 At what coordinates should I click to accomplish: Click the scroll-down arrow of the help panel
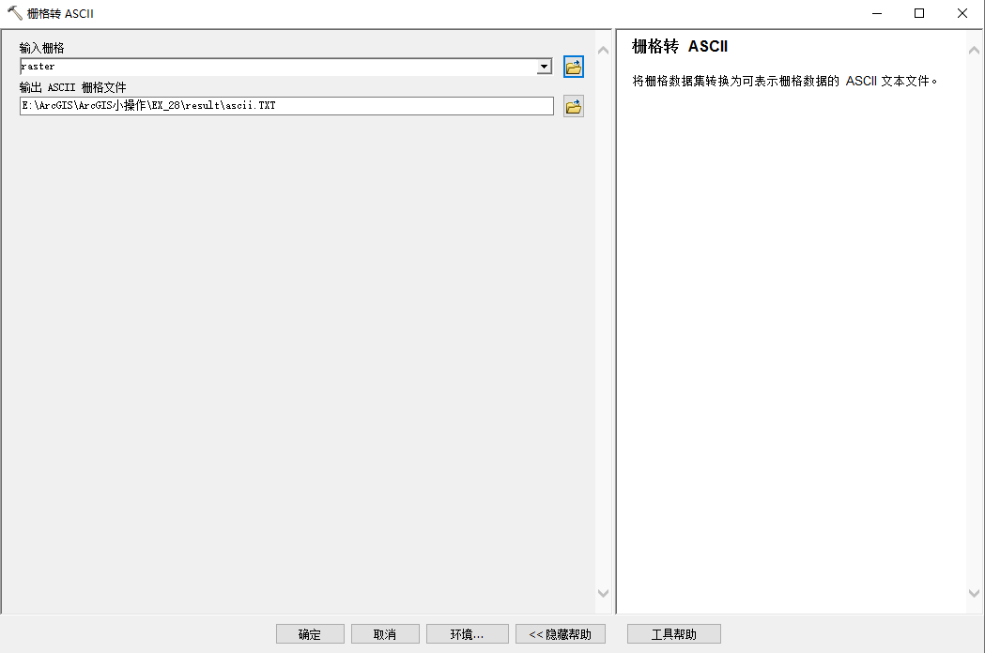[974, 593]
